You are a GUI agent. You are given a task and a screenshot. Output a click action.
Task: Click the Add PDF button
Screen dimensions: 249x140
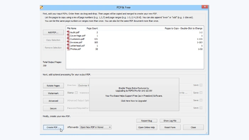coord(53,32)
